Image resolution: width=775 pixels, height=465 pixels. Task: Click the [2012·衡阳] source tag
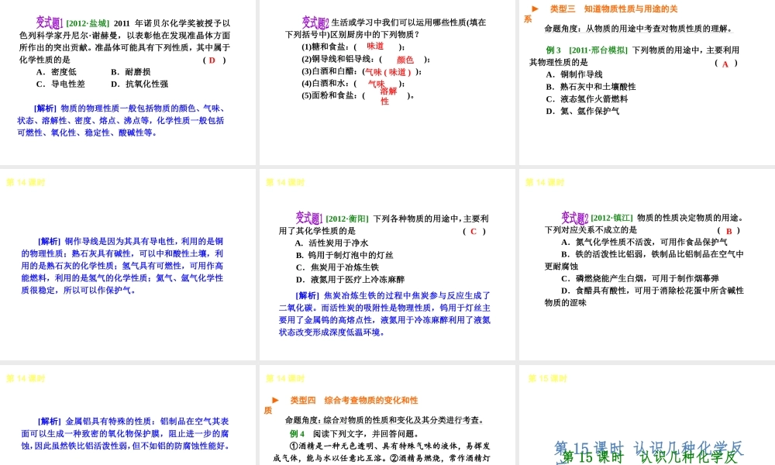[347, 219]
